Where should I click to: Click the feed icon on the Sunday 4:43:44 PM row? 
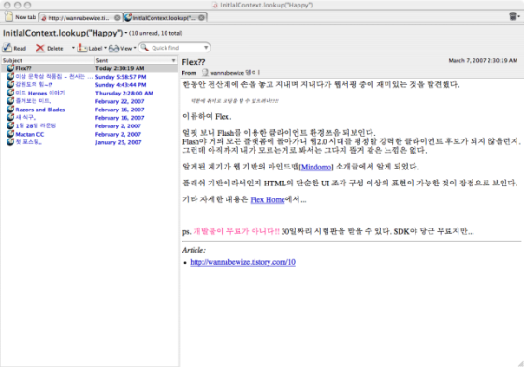(x=10, y=84)
